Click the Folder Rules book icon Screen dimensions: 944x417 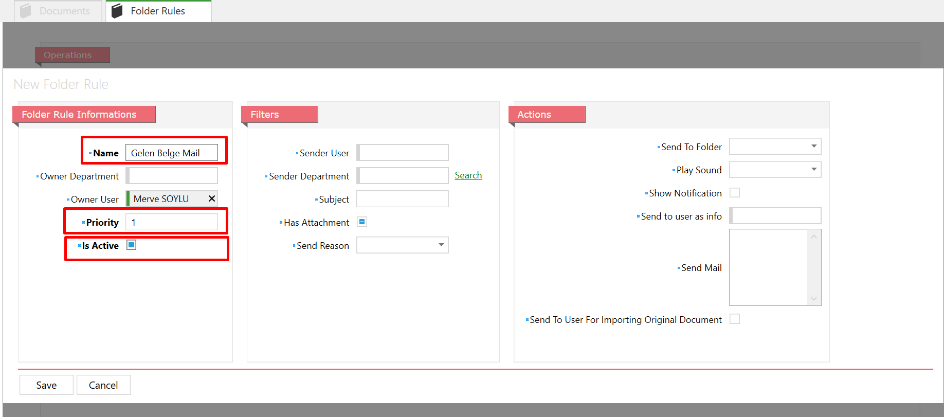pos(117,11)
